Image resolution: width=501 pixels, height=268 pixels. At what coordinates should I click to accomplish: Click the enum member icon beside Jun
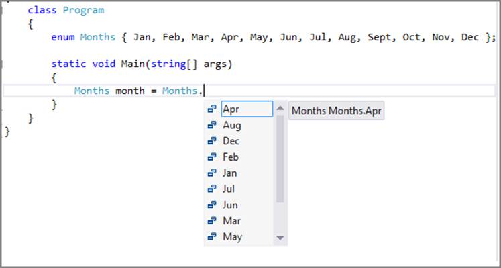[x=212, y=205]
